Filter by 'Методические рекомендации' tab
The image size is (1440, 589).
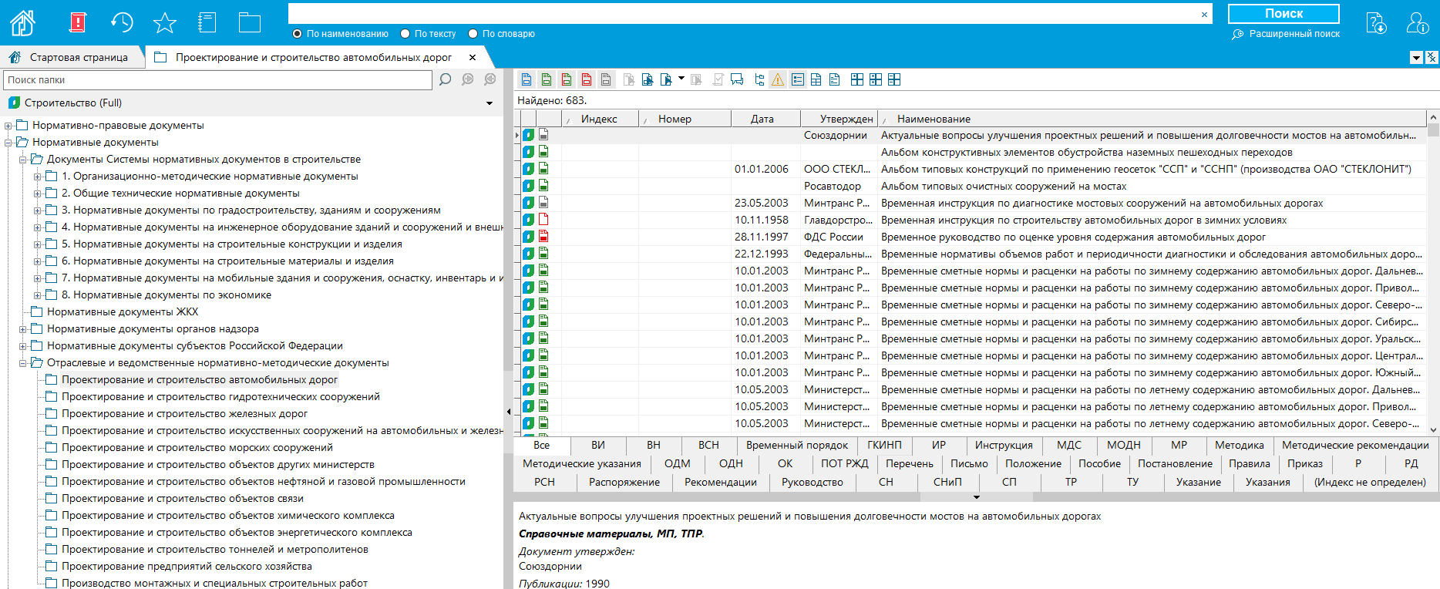point(1355,445)
